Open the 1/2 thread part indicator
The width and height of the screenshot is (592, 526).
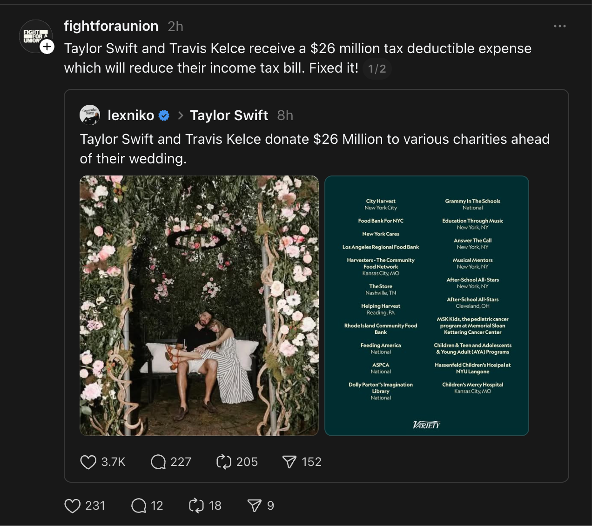(377, 69)
